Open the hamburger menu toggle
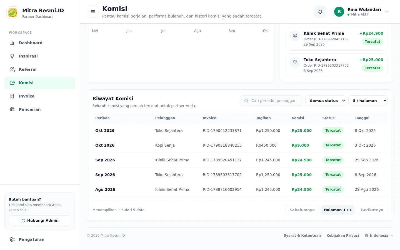Screen dimensions: 400x250 [93, 12]
